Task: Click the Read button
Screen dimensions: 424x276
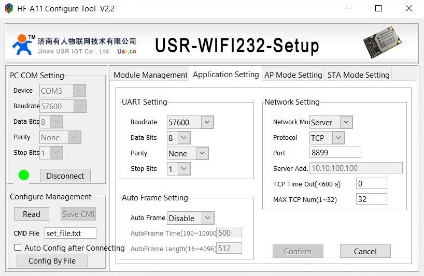Action: (x=32, y=214)
